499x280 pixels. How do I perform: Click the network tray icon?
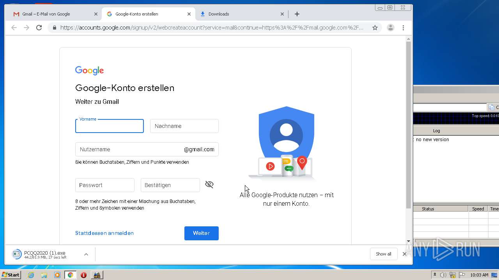pyautogui.click(x=453, y=275)
